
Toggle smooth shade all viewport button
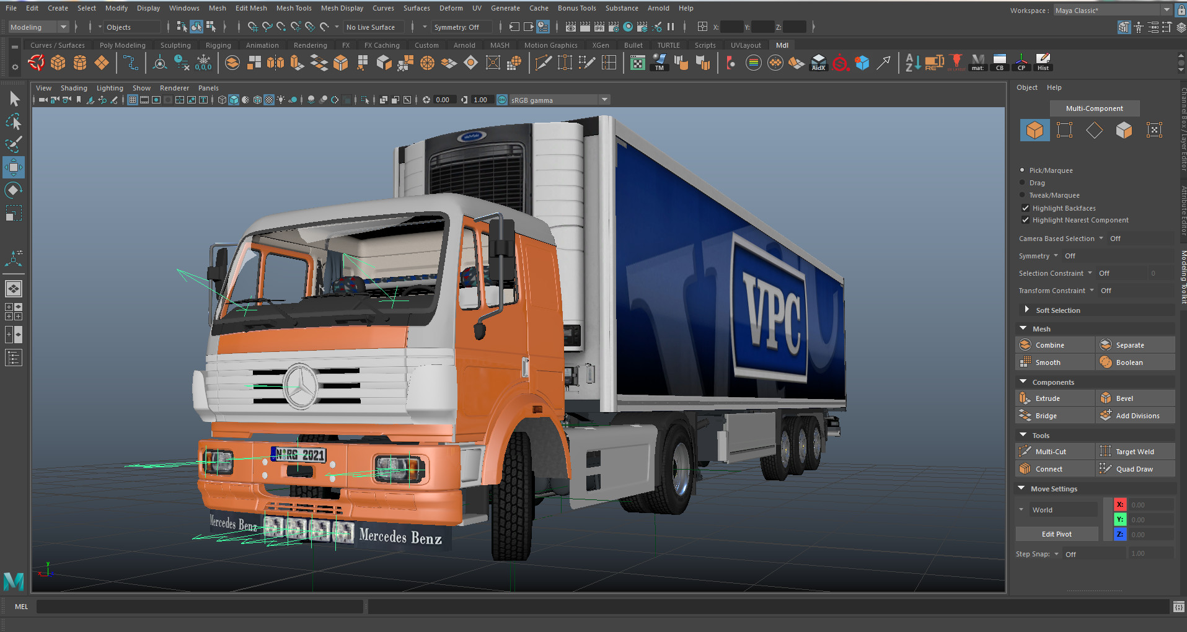[x=234, y=100]
